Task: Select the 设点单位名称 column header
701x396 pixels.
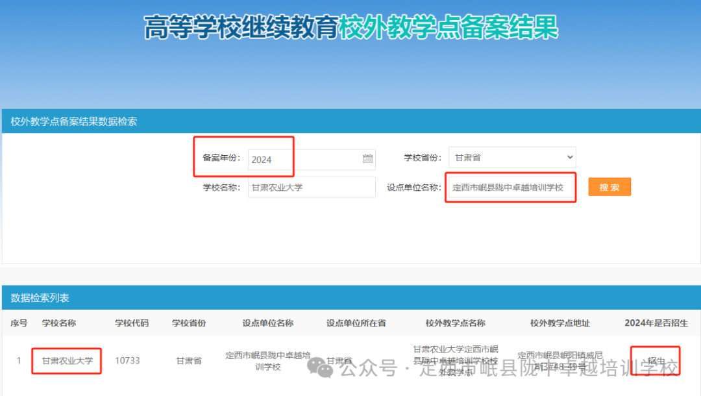Action: click(x=268, y=323)
